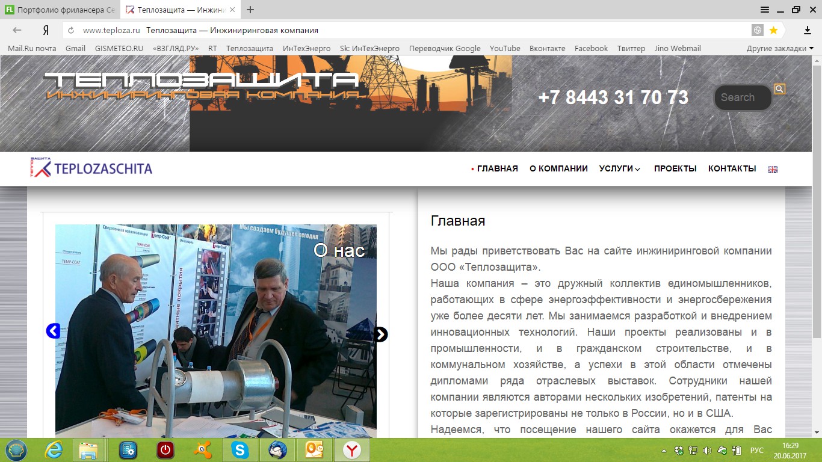Click the Windows Start button
The width and height of the screenshot is (822, 462).
(x=16, y=450)
